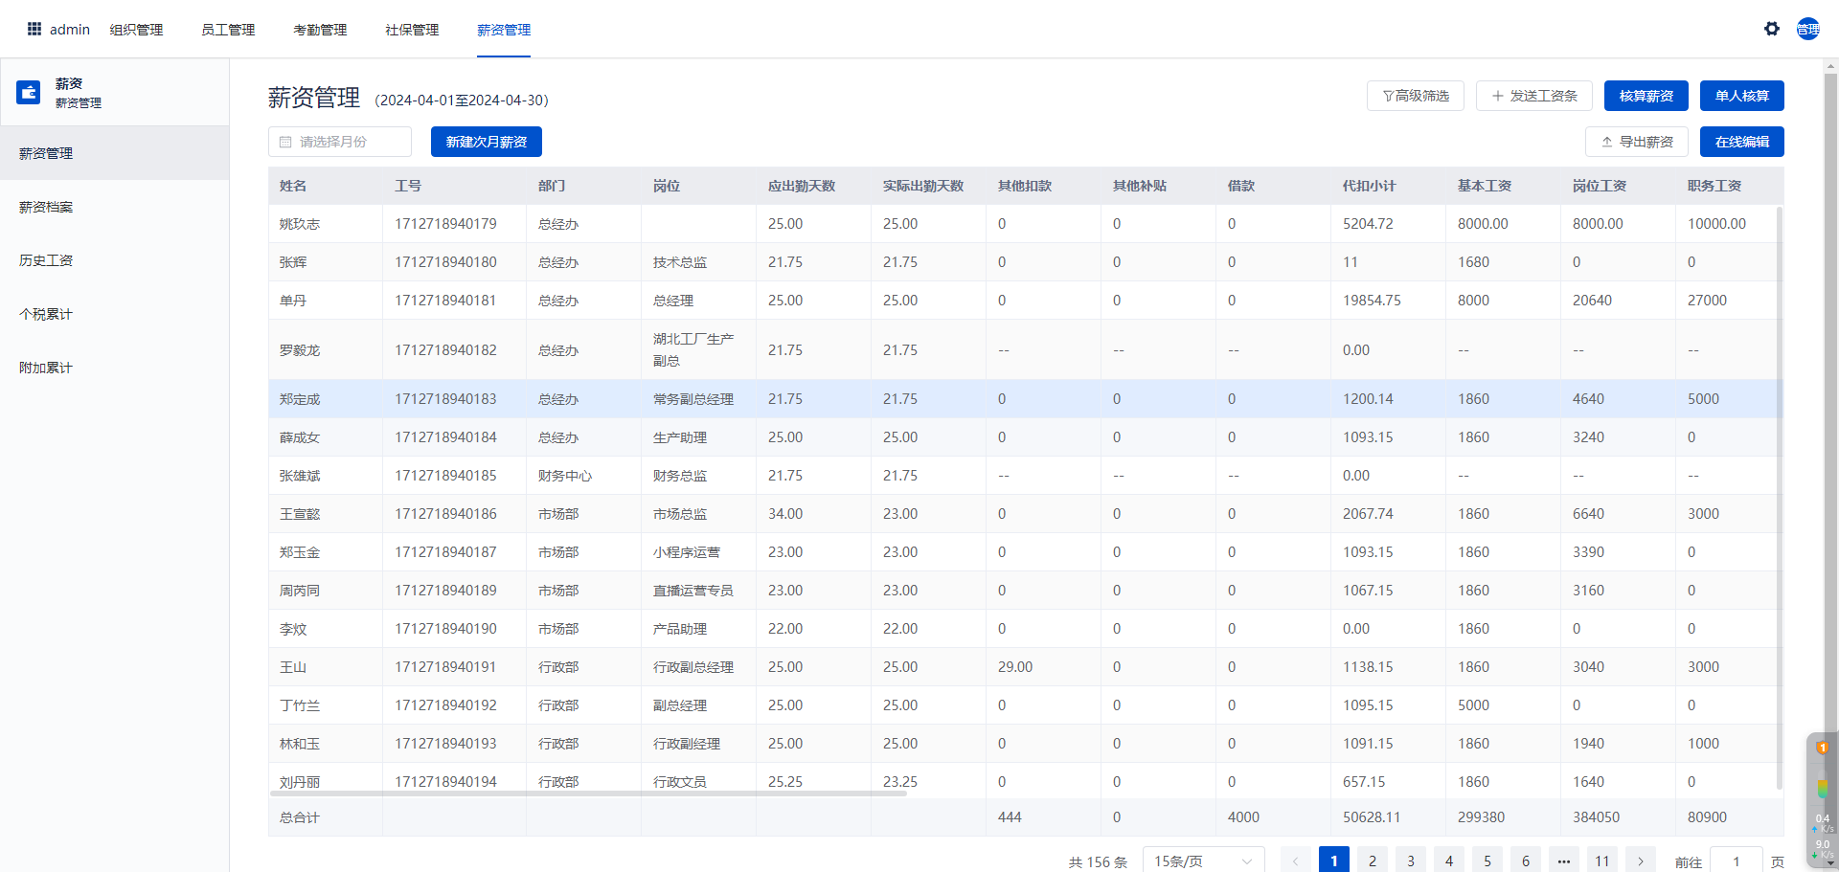This screenshot has height=872, width=1839.
Task: Click the page jump input field
Action: click(x=1735, y=861)
